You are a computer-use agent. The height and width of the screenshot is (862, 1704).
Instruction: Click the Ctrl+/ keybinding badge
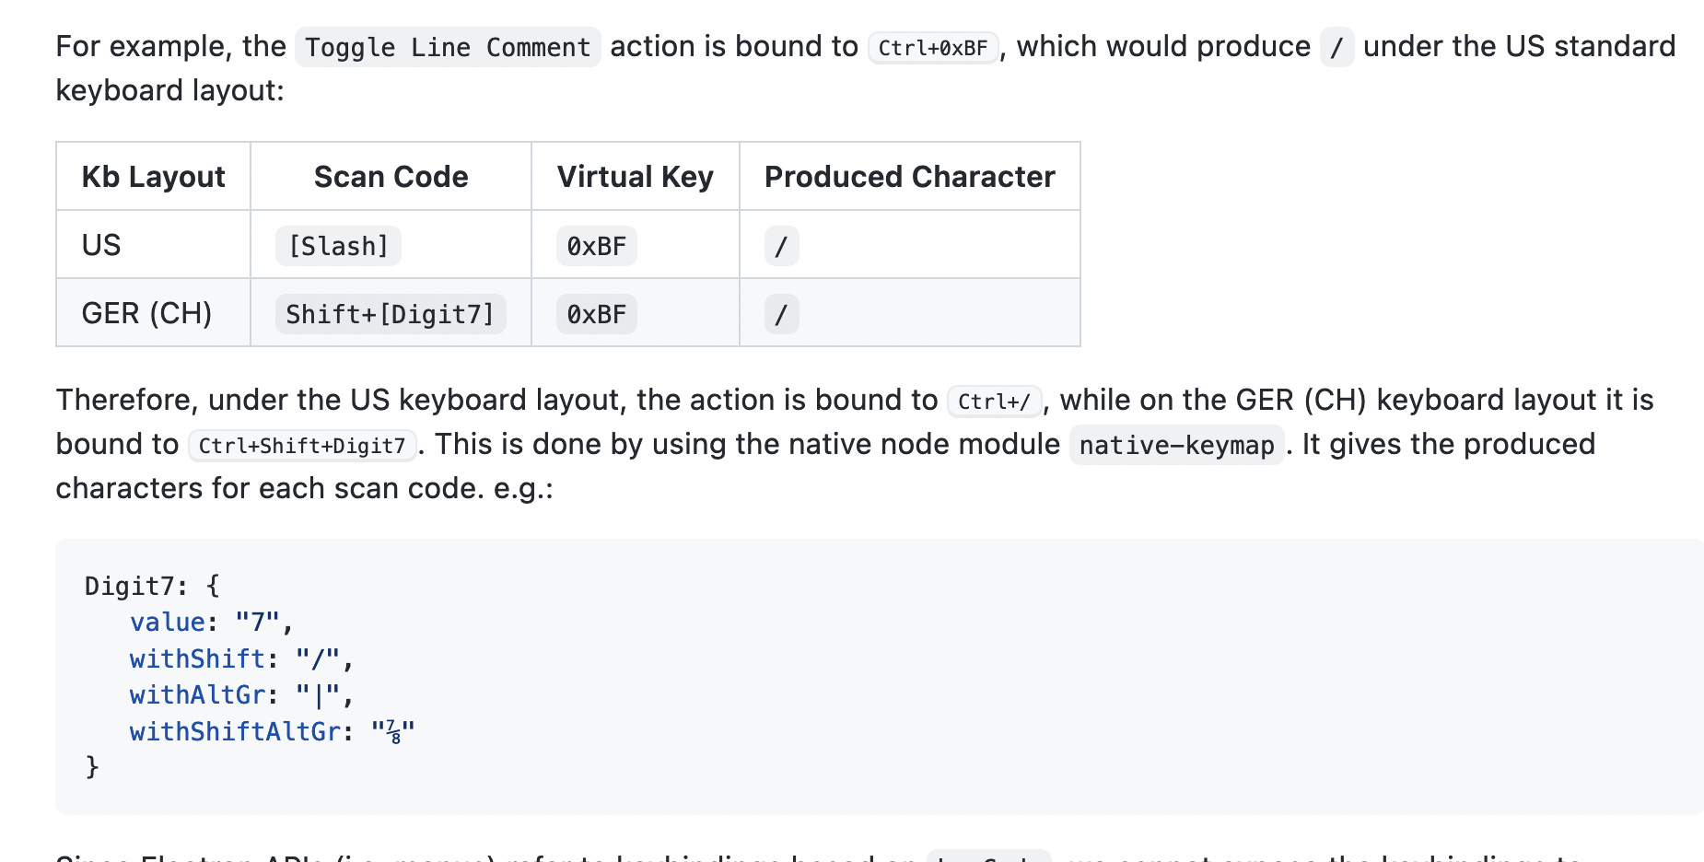point(995,402)
